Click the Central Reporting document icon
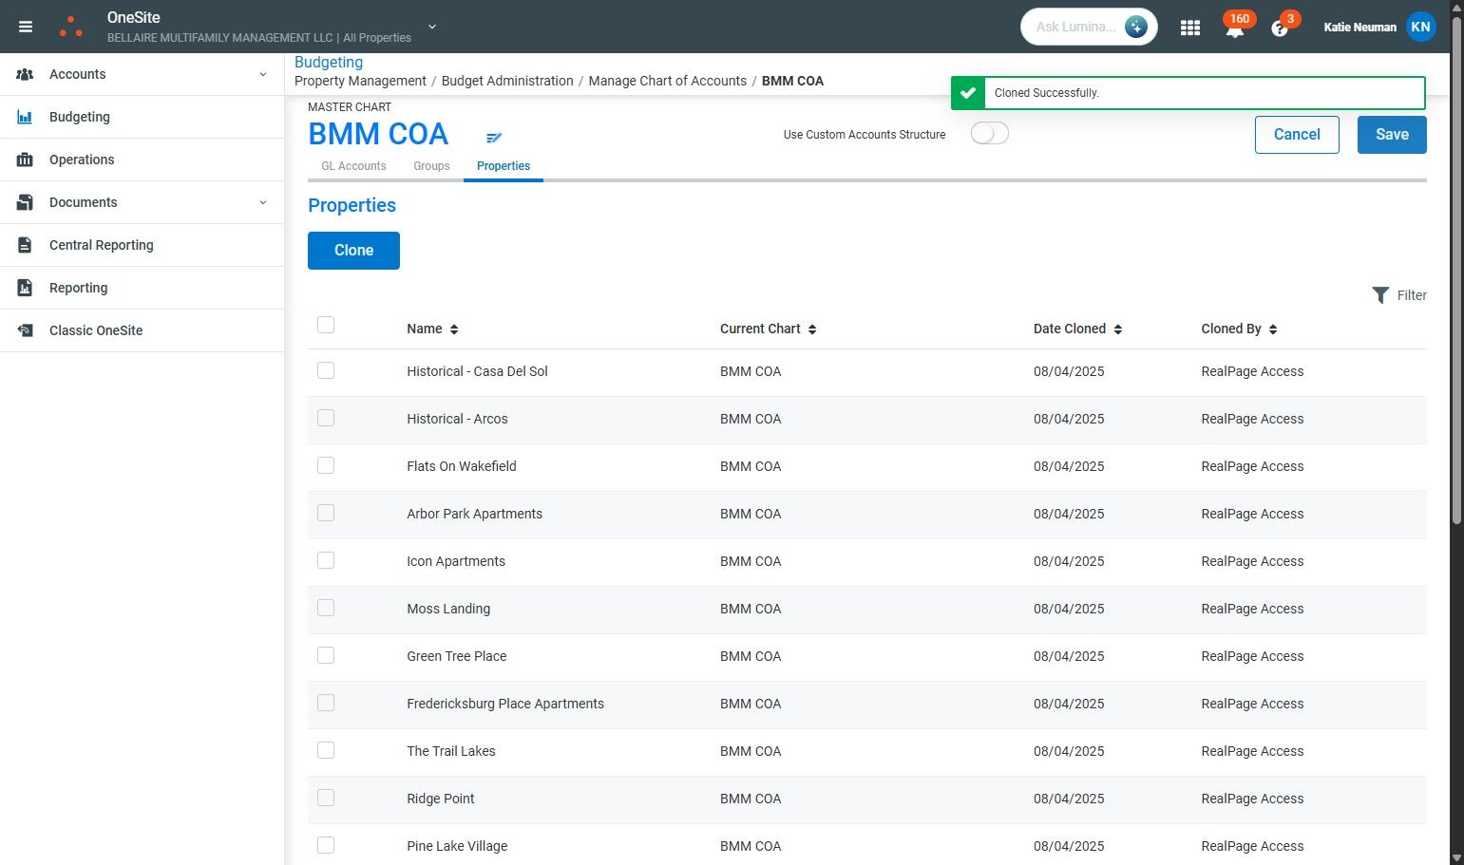Viewport: 1464px width, 865px height. [x=25, y=245]
